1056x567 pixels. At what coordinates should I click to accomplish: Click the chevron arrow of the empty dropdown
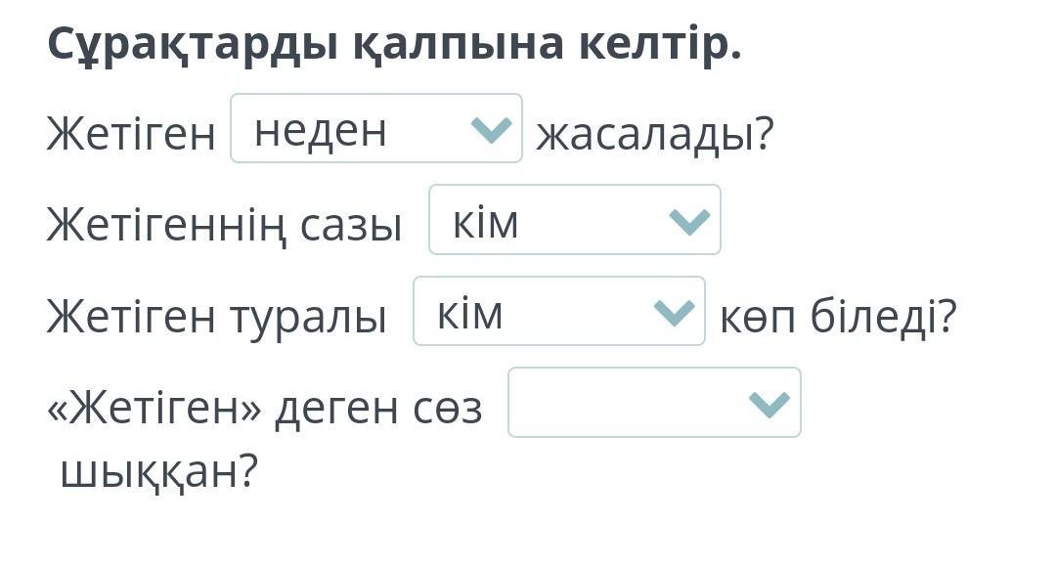[769, 404]
